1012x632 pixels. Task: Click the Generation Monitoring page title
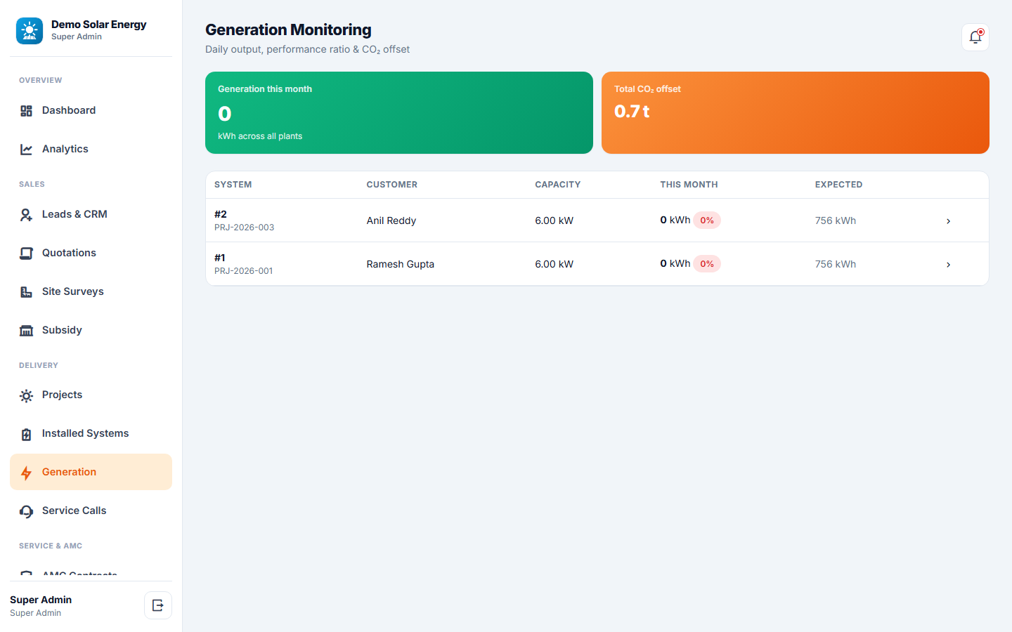point(288,29)
